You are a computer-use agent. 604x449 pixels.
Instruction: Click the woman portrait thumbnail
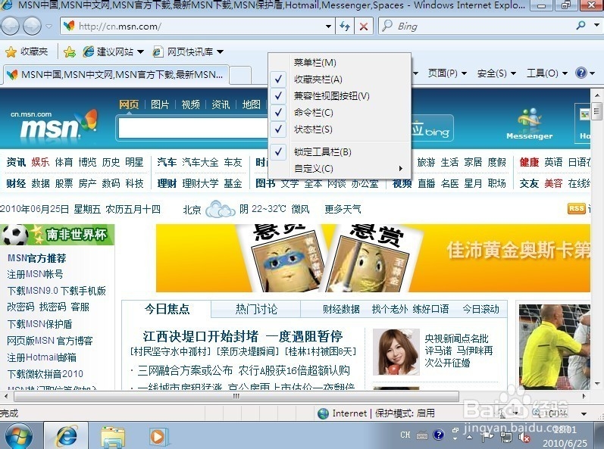click(396, 352)
